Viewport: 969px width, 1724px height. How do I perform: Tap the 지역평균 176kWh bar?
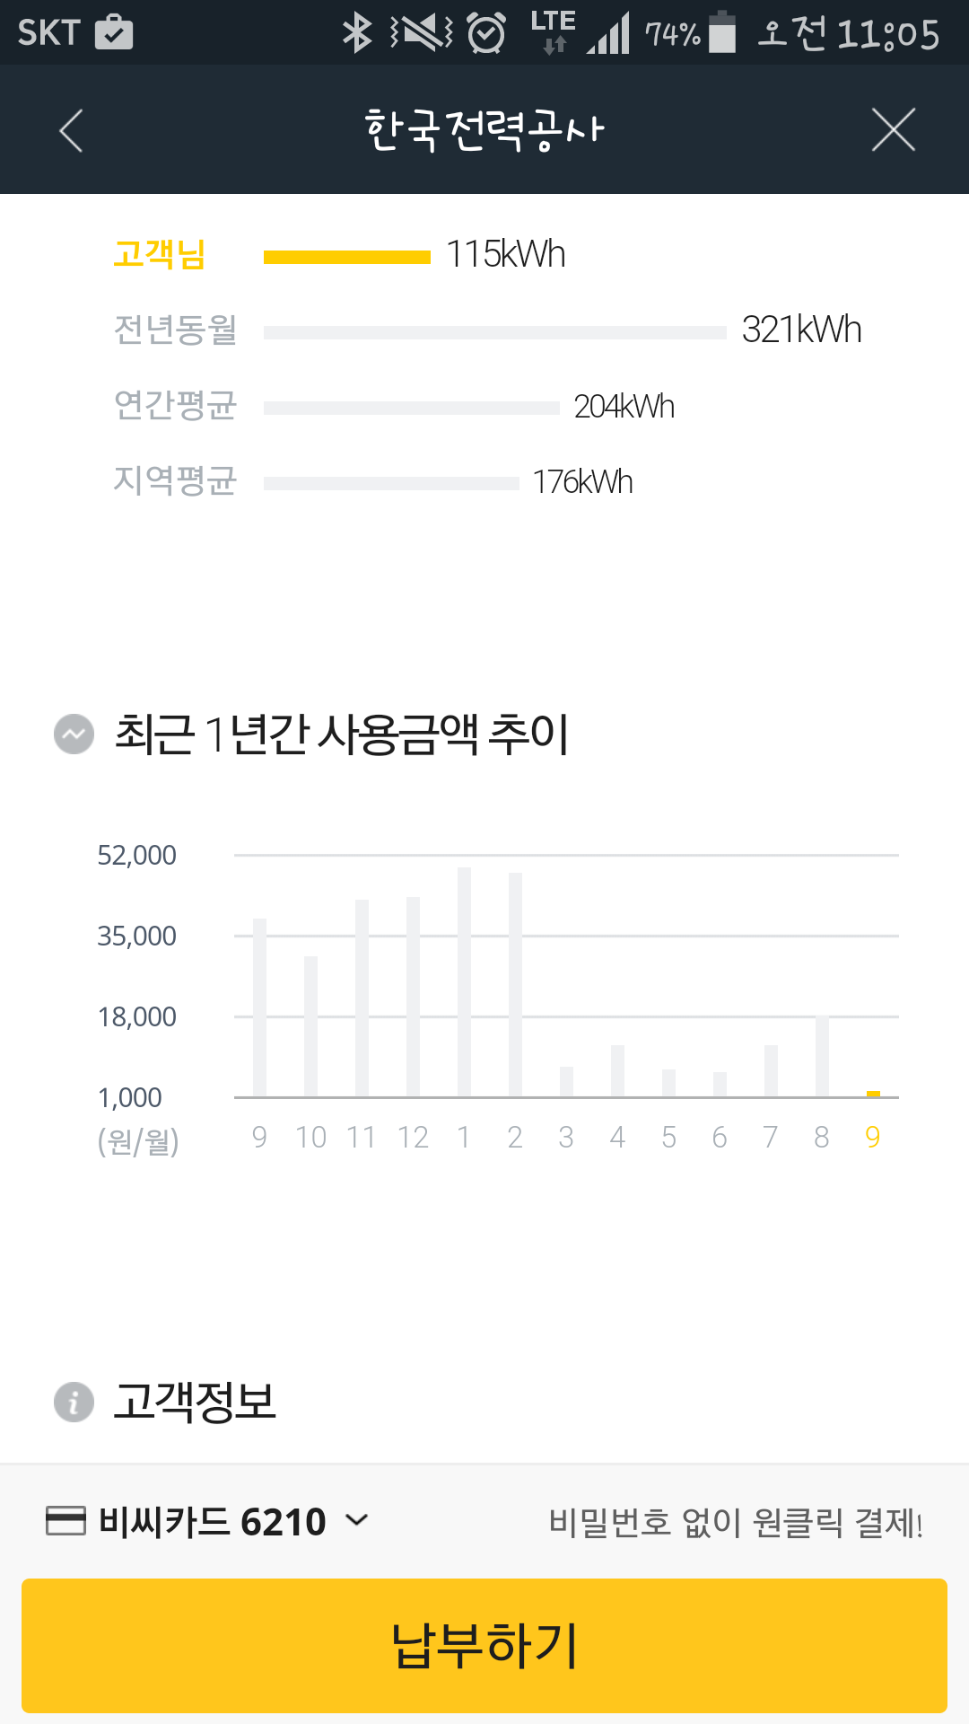pos(391,483)
